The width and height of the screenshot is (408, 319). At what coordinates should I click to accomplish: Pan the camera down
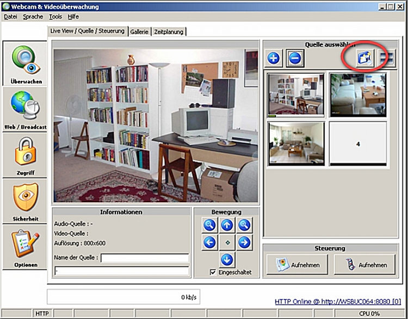(x=227, y=260)
